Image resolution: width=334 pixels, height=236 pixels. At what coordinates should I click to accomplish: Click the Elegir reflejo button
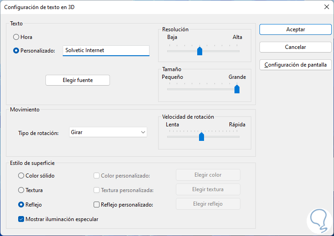tap(208, 204)
